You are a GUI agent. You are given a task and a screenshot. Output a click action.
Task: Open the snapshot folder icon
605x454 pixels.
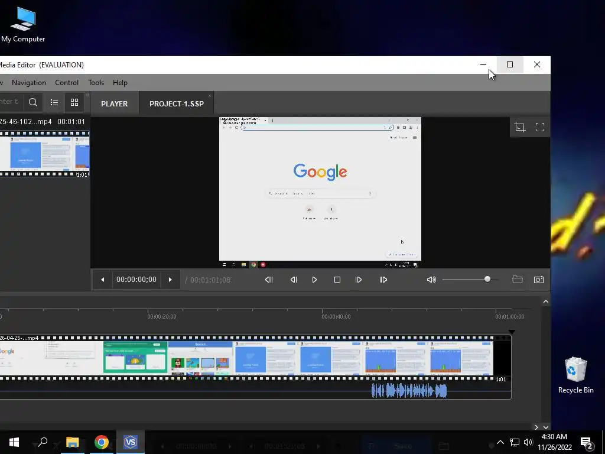point(518,280)
